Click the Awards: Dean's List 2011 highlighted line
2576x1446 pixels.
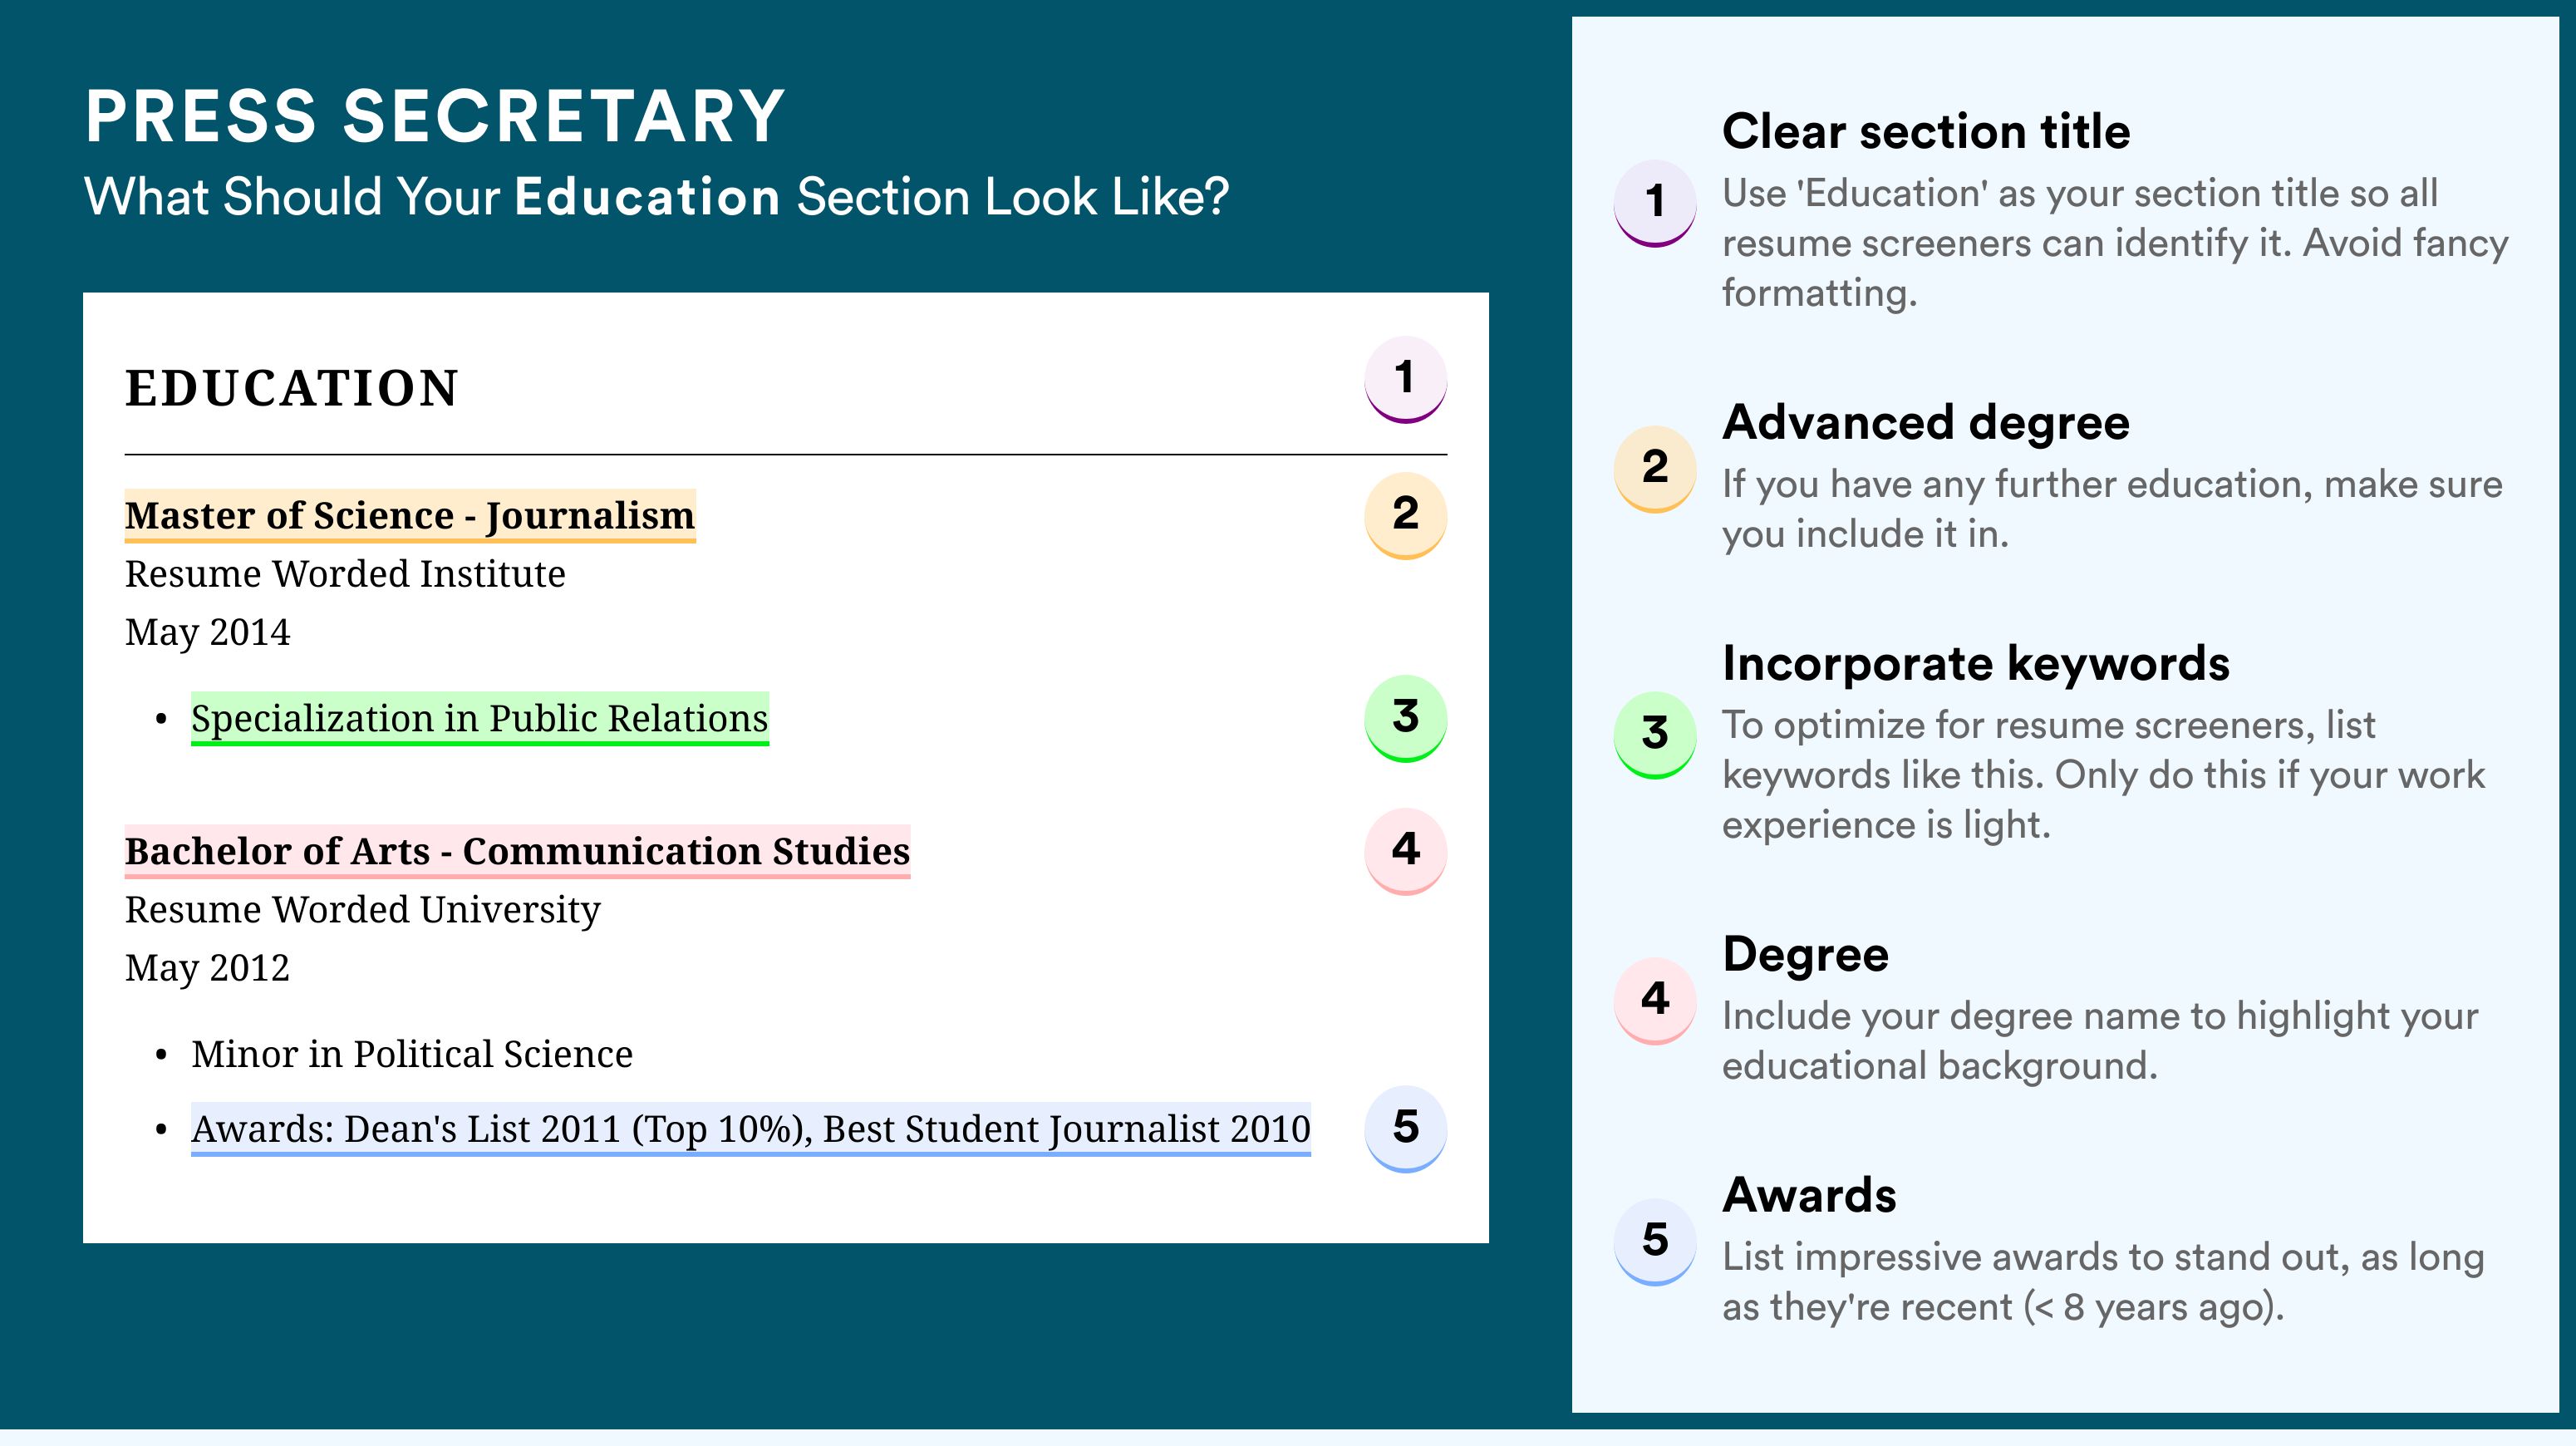pos(751,1130)
